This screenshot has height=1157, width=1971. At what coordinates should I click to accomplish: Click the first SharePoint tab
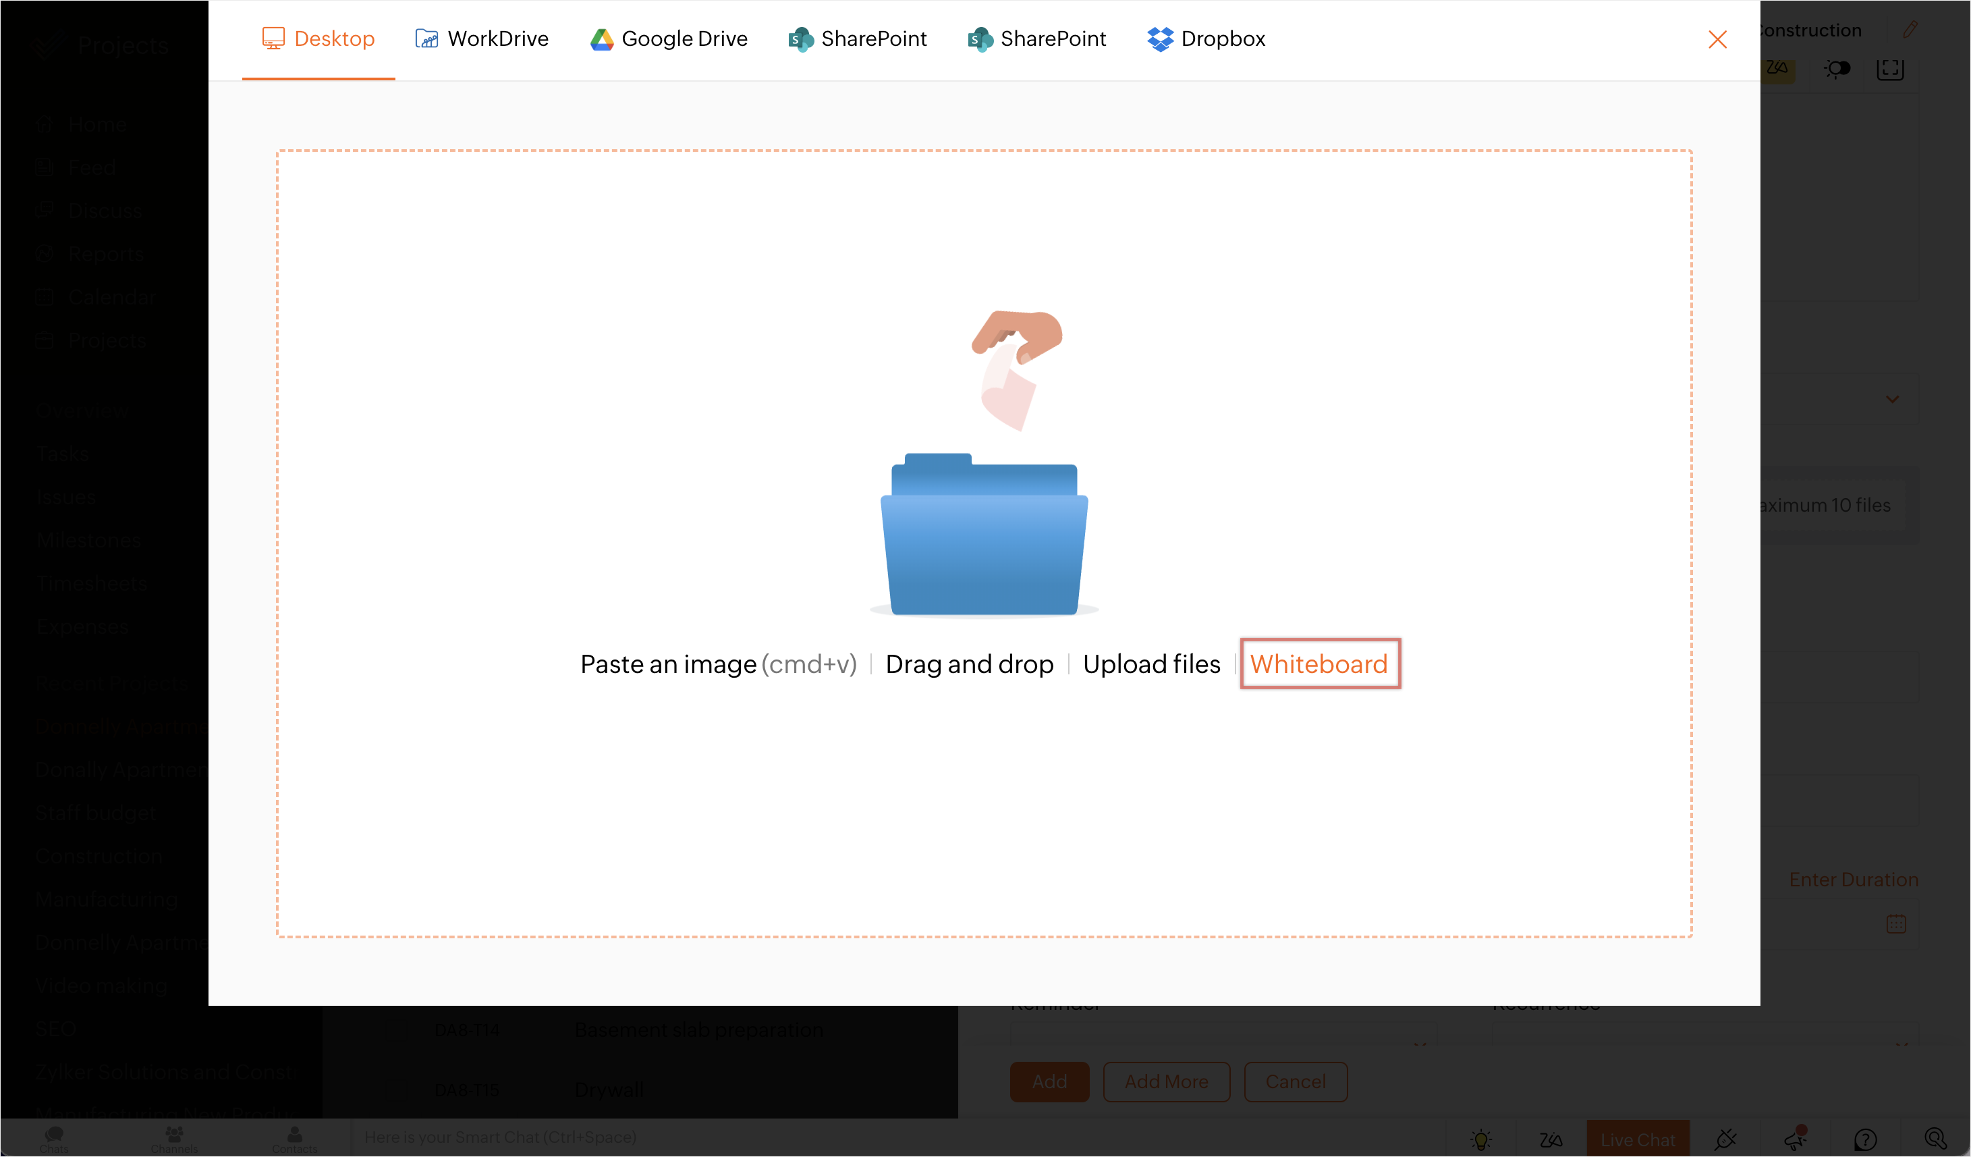[x=857, y=39]
